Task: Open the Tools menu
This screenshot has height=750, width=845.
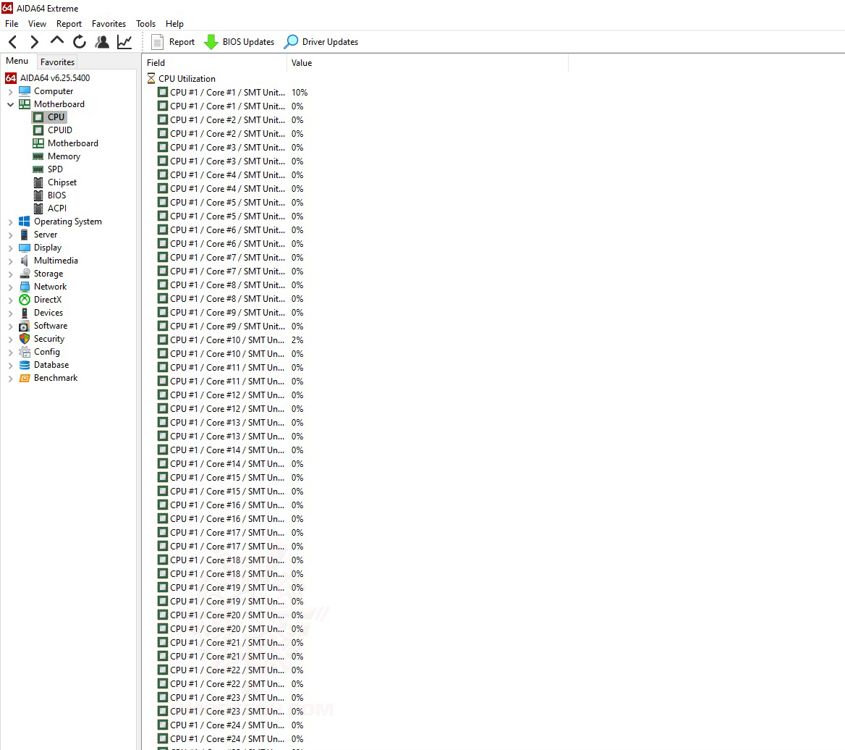Action: [x=145, y=24]
